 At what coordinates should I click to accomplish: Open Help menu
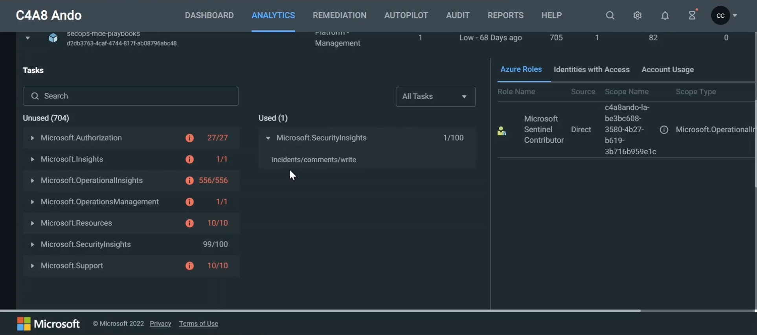tap(551, 15)
